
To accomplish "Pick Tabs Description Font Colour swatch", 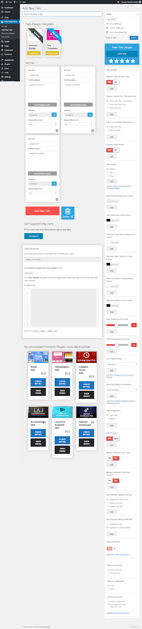I will pyautogui.click(x=112, y=305).
